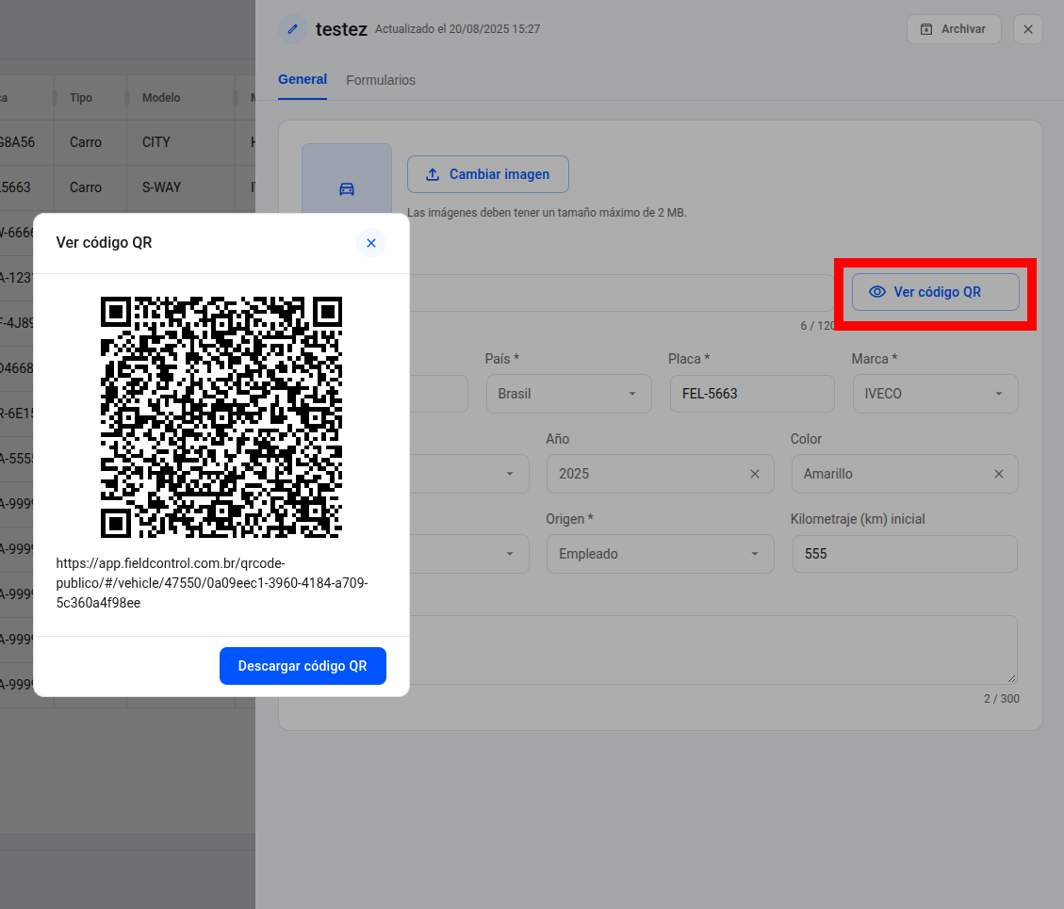The width and height of the screenshot is (1064, 909).
Task: Click the Archivar button
Action: pos(954,29)
